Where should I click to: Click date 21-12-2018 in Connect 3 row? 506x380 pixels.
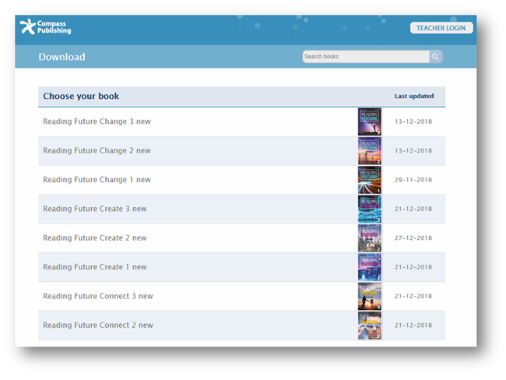click(413, 296)
